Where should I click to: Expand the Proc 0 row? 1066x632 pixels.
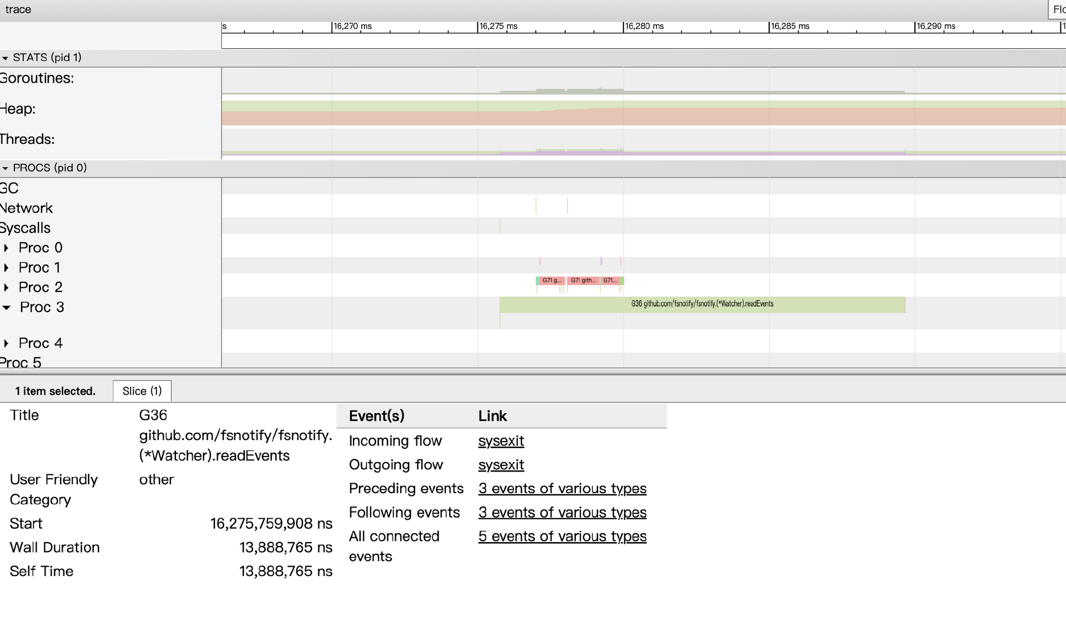point(6,248)
